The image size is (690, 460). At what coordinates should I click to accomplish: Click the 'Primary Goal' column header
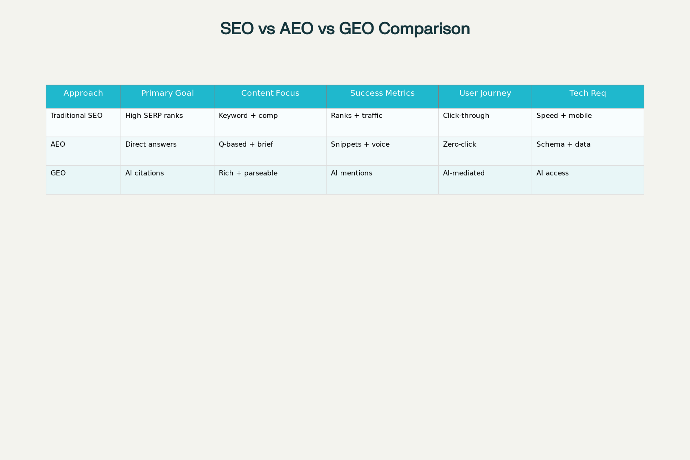point(167,93)
